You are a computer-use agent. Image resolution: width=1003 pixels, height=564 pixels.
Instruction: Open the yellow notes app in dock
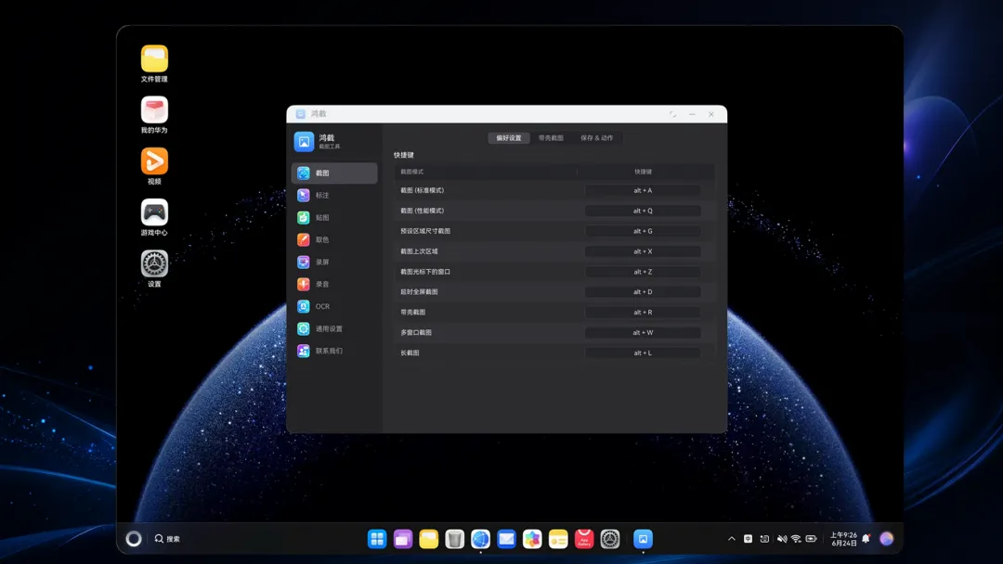pos(558,539)
